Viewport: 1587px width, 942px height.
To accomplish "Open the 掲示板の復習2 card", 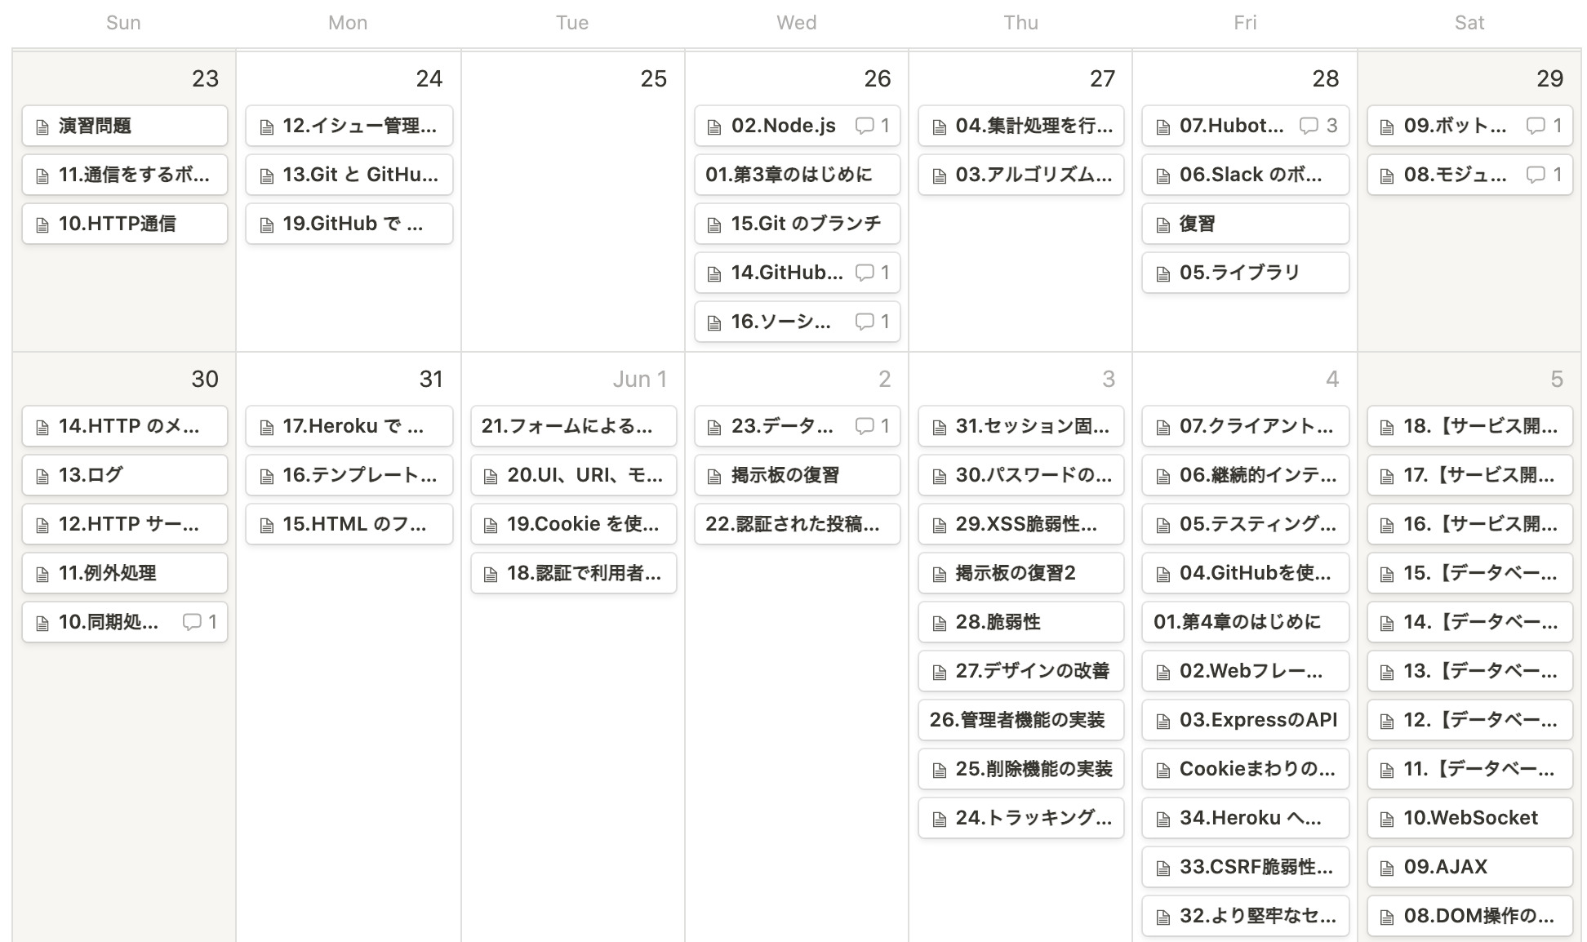I will (x=1021, y=573).
